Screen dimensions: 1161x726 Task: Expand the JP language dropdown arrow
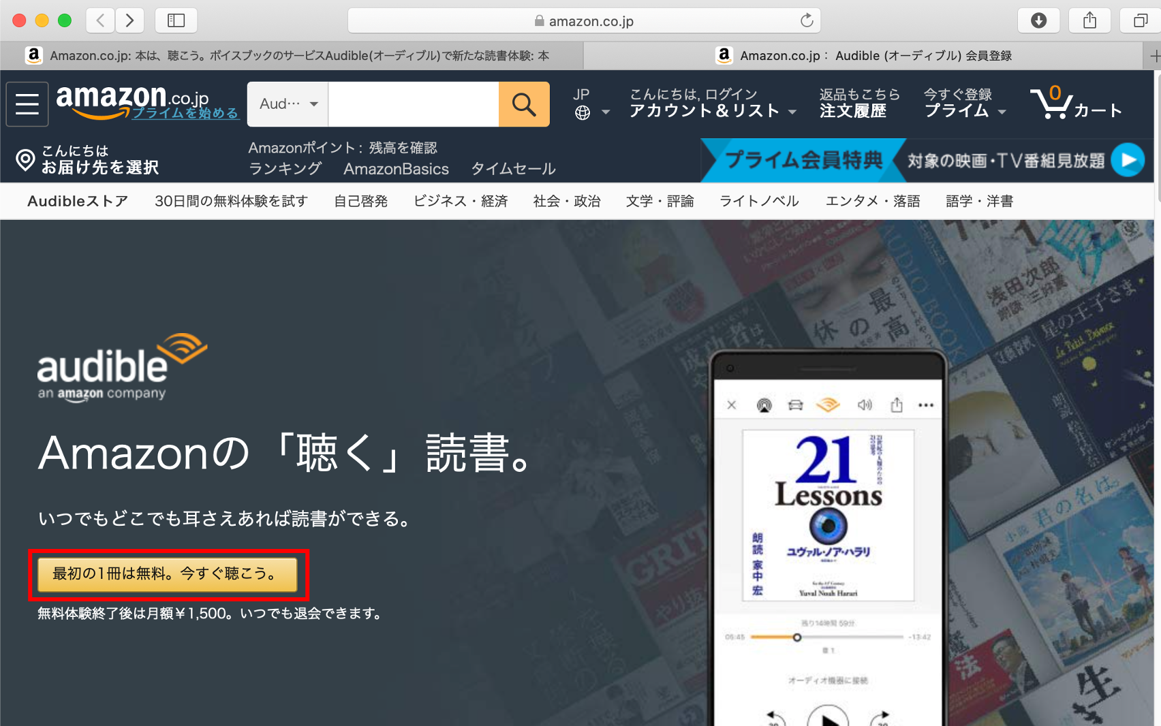(x=606, y=112)
